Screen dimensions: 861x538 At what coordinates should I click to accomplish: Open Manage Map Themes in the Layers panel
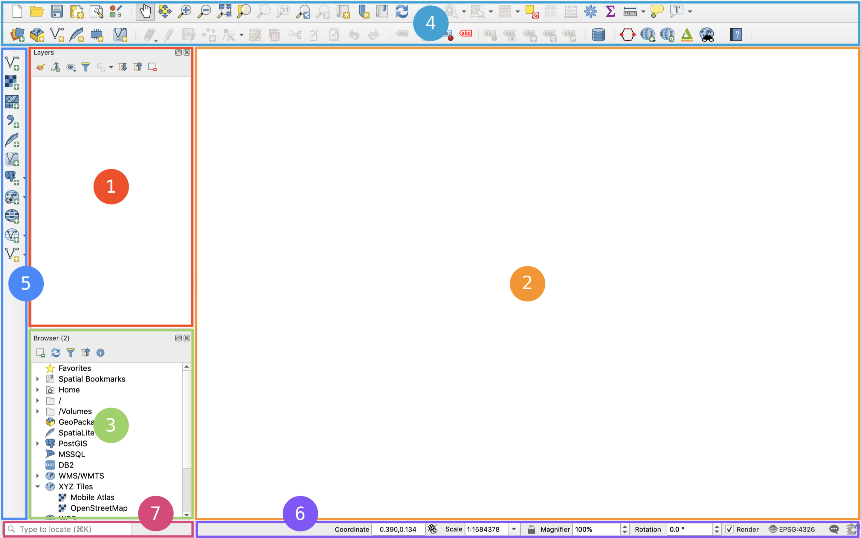(x=71, y=67)
